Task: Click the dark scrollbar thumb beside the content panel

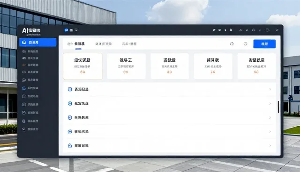Action: pos(278,107)
